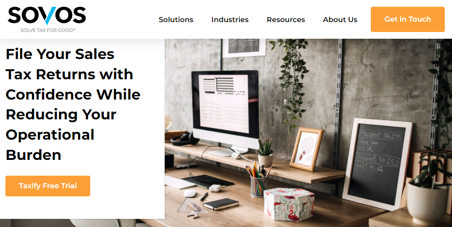Image resolution: width=452 pixels, height=227 pixels.
Task: Click the flamingo-patterned hexagonal box
Action: [289, 204]
